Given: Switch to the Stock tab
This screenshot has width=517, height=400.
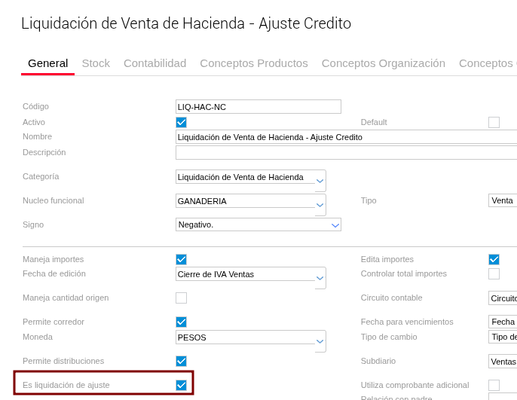Looking at the screenshot, I should pyautogui.click(x=96, y=63).
